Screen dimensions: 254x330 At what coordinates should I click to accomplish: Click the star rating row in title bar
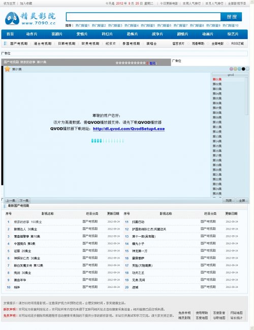[131, 63]
